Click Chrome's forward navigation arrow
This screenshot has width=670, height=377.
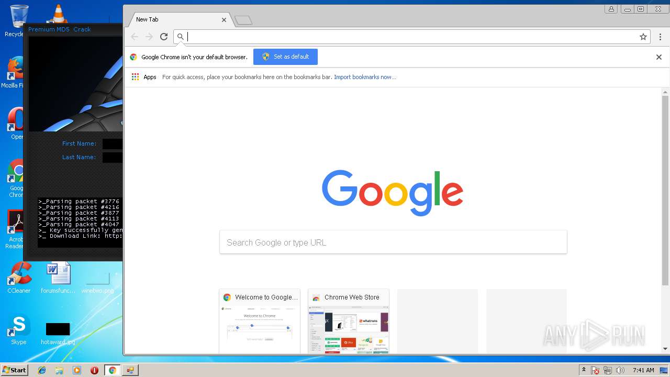(149, 37)
